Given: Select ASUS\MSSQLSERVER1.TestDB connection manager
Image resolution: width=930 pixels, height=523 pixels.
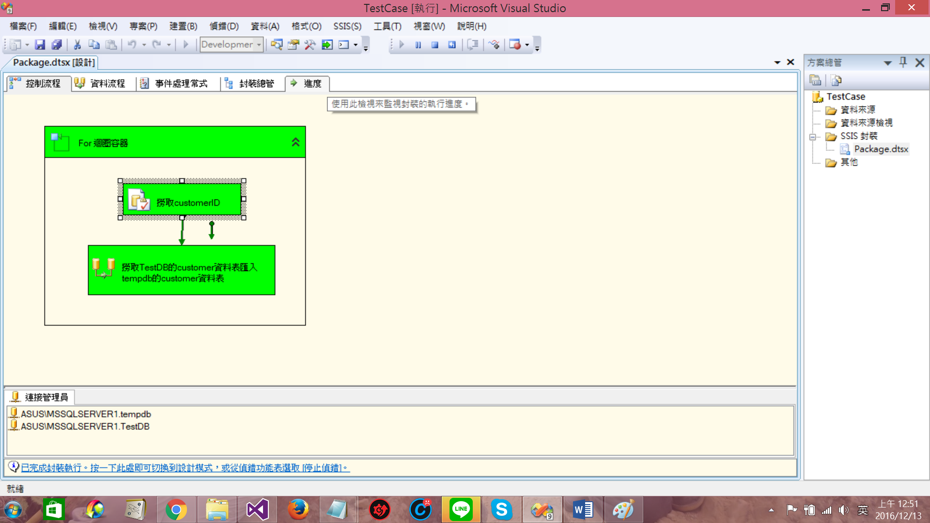Looking at the screenshot, I should coord(80,426).
